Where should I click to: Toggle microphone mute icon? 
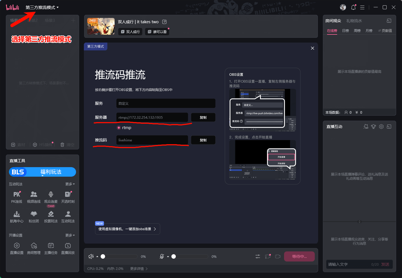click(162, 256)
